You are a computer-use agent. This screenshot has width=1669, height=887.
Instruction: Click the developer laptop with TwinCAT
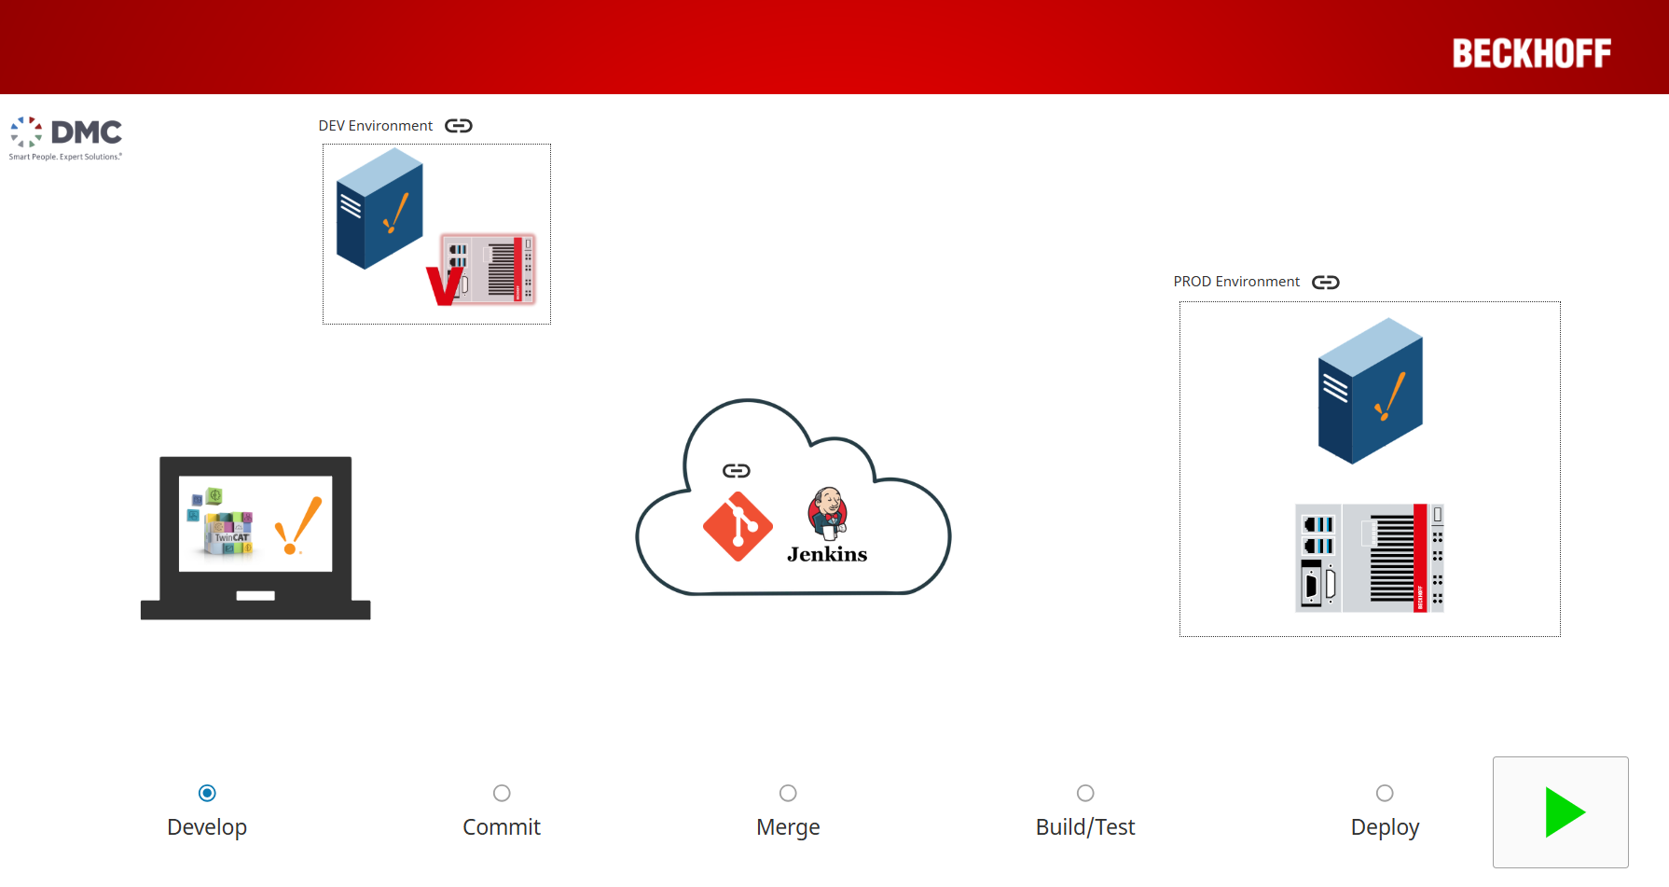[x=255, y=538]
